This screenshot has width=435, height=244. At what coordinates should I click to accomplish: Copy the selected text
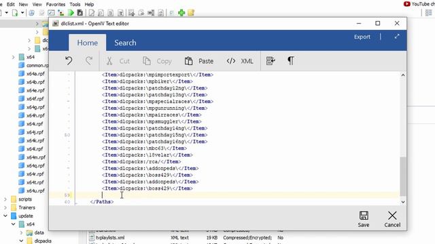[x=157, y=61]
